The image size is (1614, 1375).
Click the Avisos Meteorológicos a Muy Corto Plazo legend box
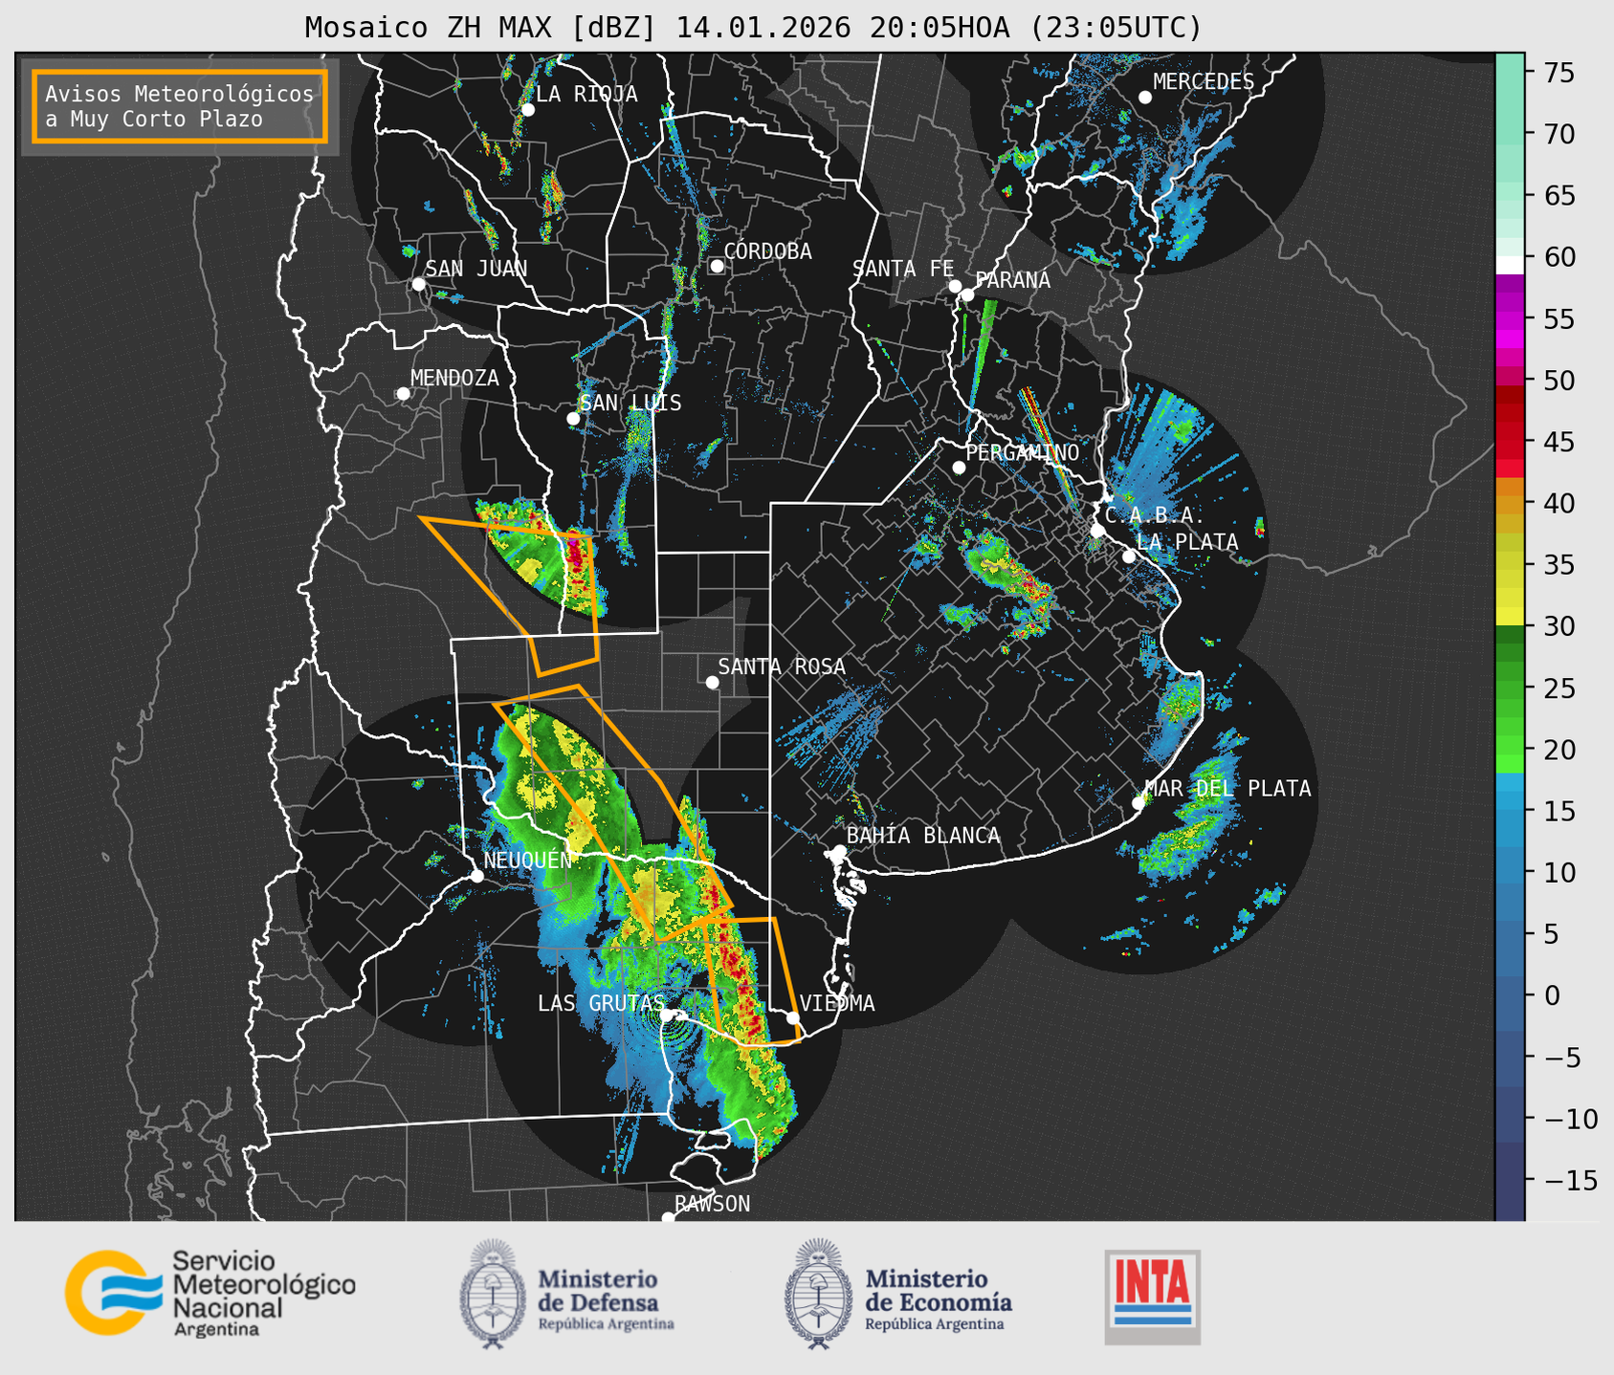(180, 106)
